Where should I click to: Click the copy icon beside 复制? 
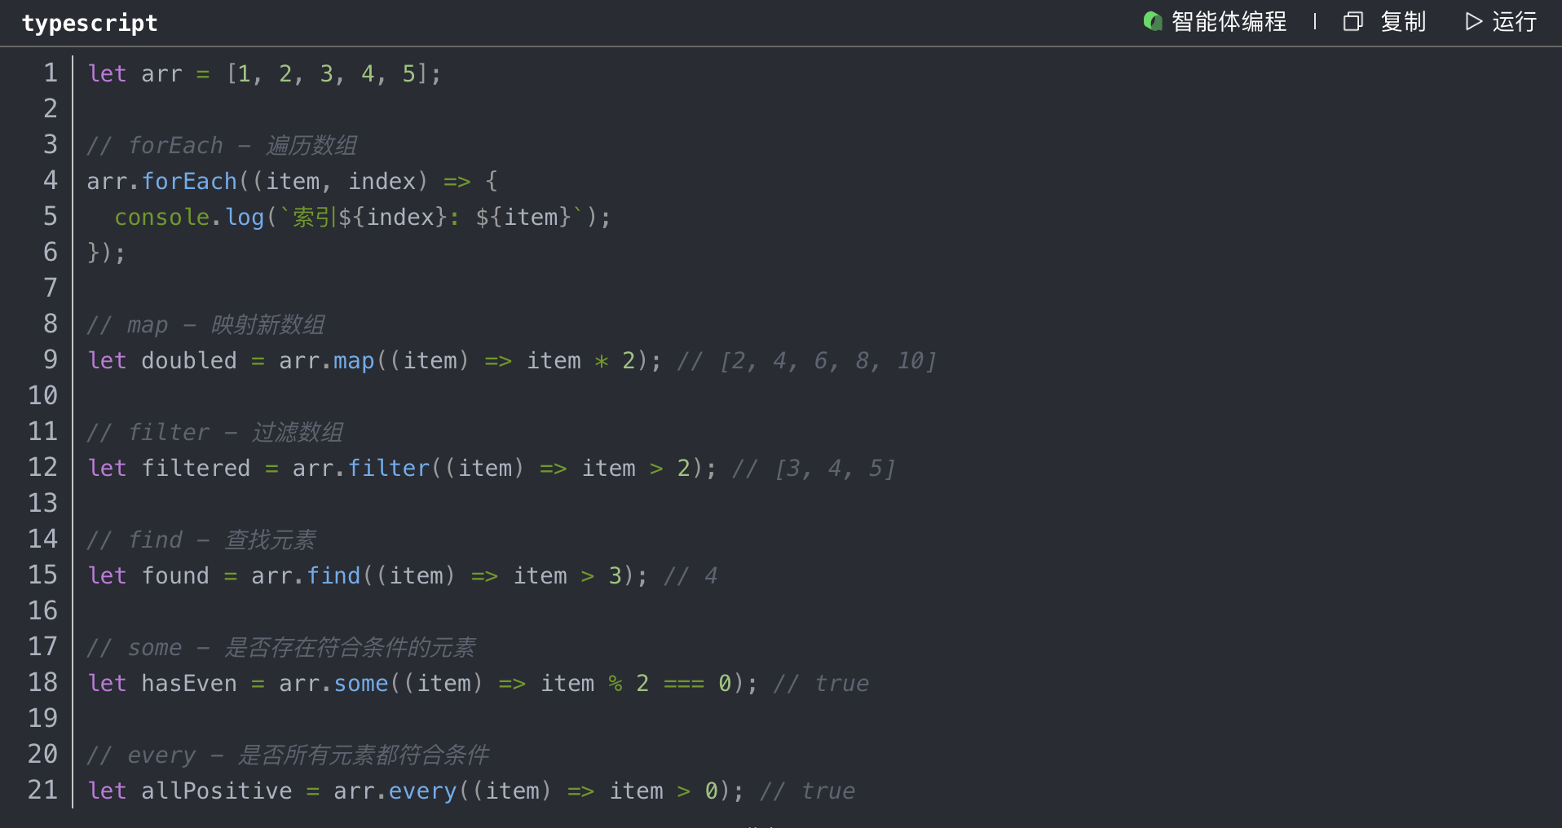pyautogui.click(x=1352, y=21)
